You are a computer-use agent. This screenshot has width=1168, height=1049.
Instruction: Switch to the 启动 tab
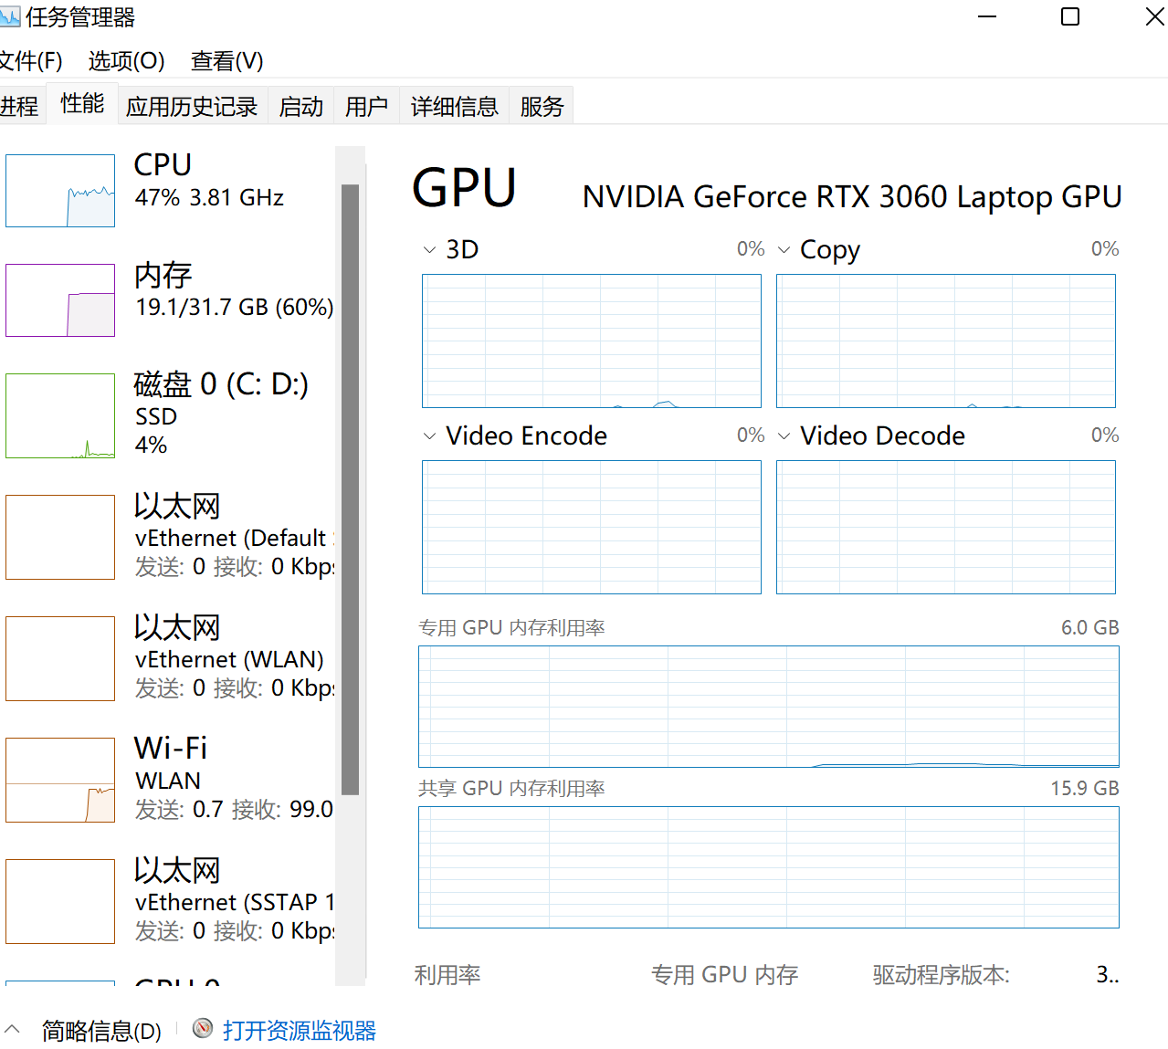301,107
